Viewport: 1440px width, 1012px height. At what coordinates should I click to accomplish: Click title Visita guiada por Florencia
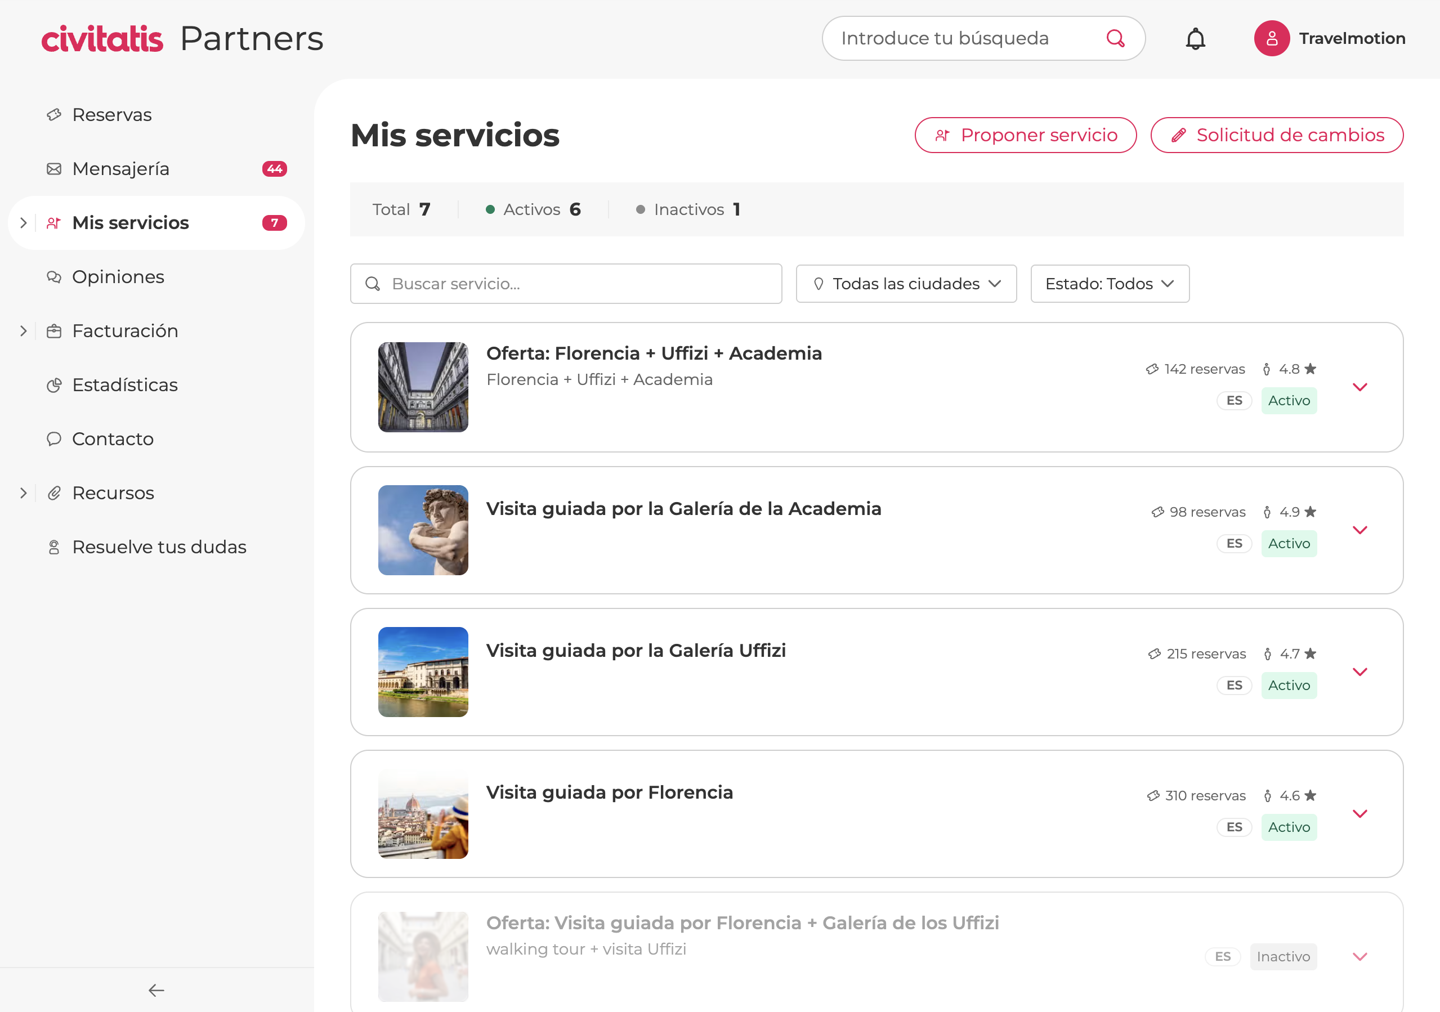coord(610,792)
